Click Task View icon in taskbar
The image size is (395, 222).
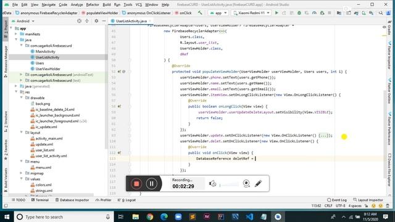pyautogui.click(x=121, y=216)
